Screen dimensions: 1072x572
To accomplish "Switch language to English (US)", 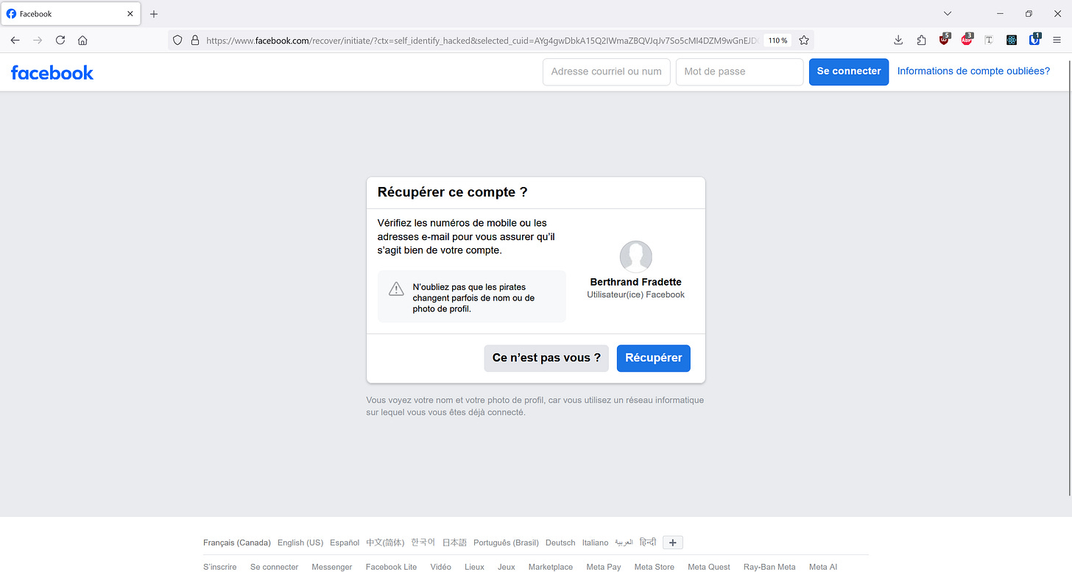I will click(300, 542).
